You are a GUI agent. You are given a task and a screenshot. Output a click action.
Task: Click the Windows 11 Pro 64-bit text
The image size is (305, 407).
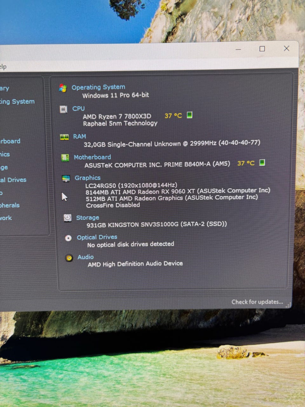click(116, 95)
